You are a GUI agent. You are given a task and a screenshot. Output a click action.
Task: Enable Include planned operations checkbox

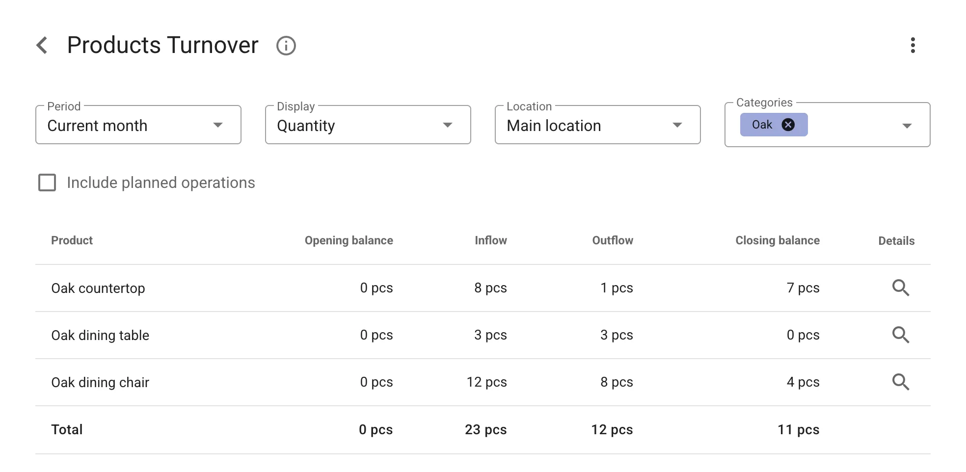(x=47, y=183)
